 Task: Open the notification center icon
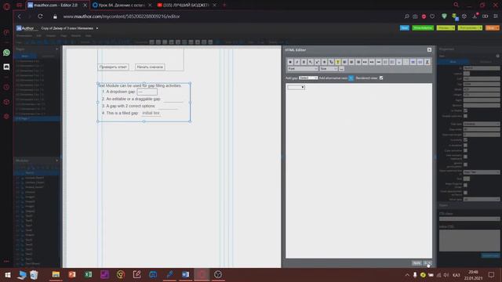click(x=491, y=275)
